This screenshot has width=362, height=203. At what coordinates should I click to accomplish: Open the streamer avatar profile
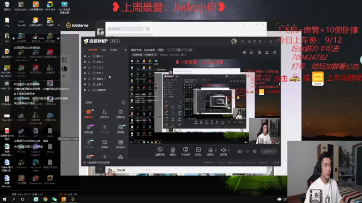[x=233, y=41]
